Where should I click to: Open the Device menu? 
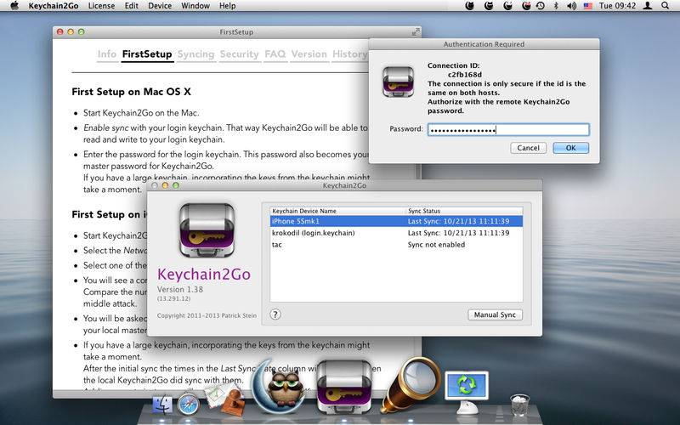click(x=160, y=6)
